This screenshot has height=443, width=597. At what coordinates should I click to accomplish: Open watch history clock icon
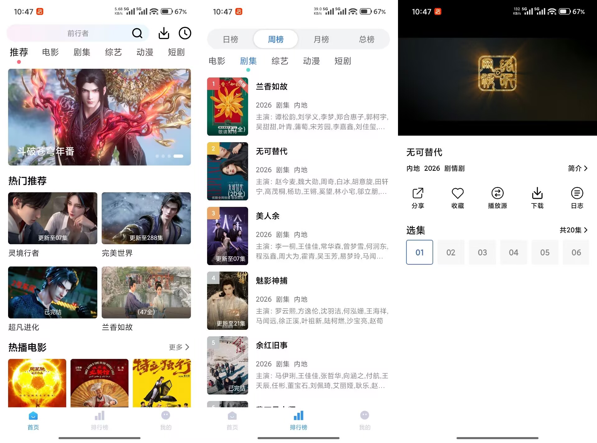click(185, 33)
